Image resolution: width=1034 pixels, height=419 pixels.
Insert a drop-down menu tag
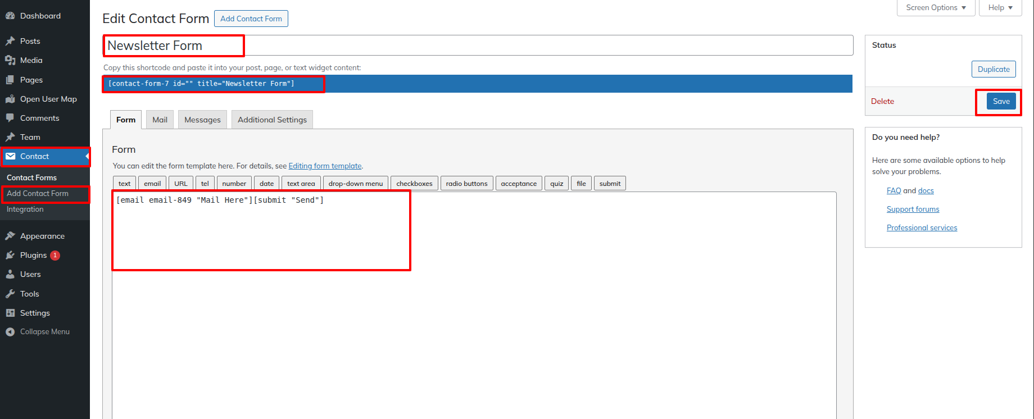pyautogui.click(x=355, y=184)
